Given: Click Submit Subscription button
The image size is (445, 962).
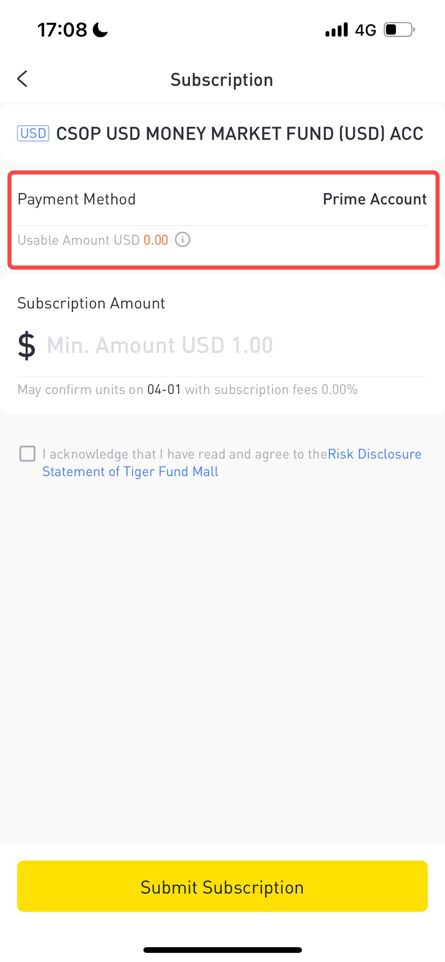Looking at the screenshot, I should coord(222,886).
